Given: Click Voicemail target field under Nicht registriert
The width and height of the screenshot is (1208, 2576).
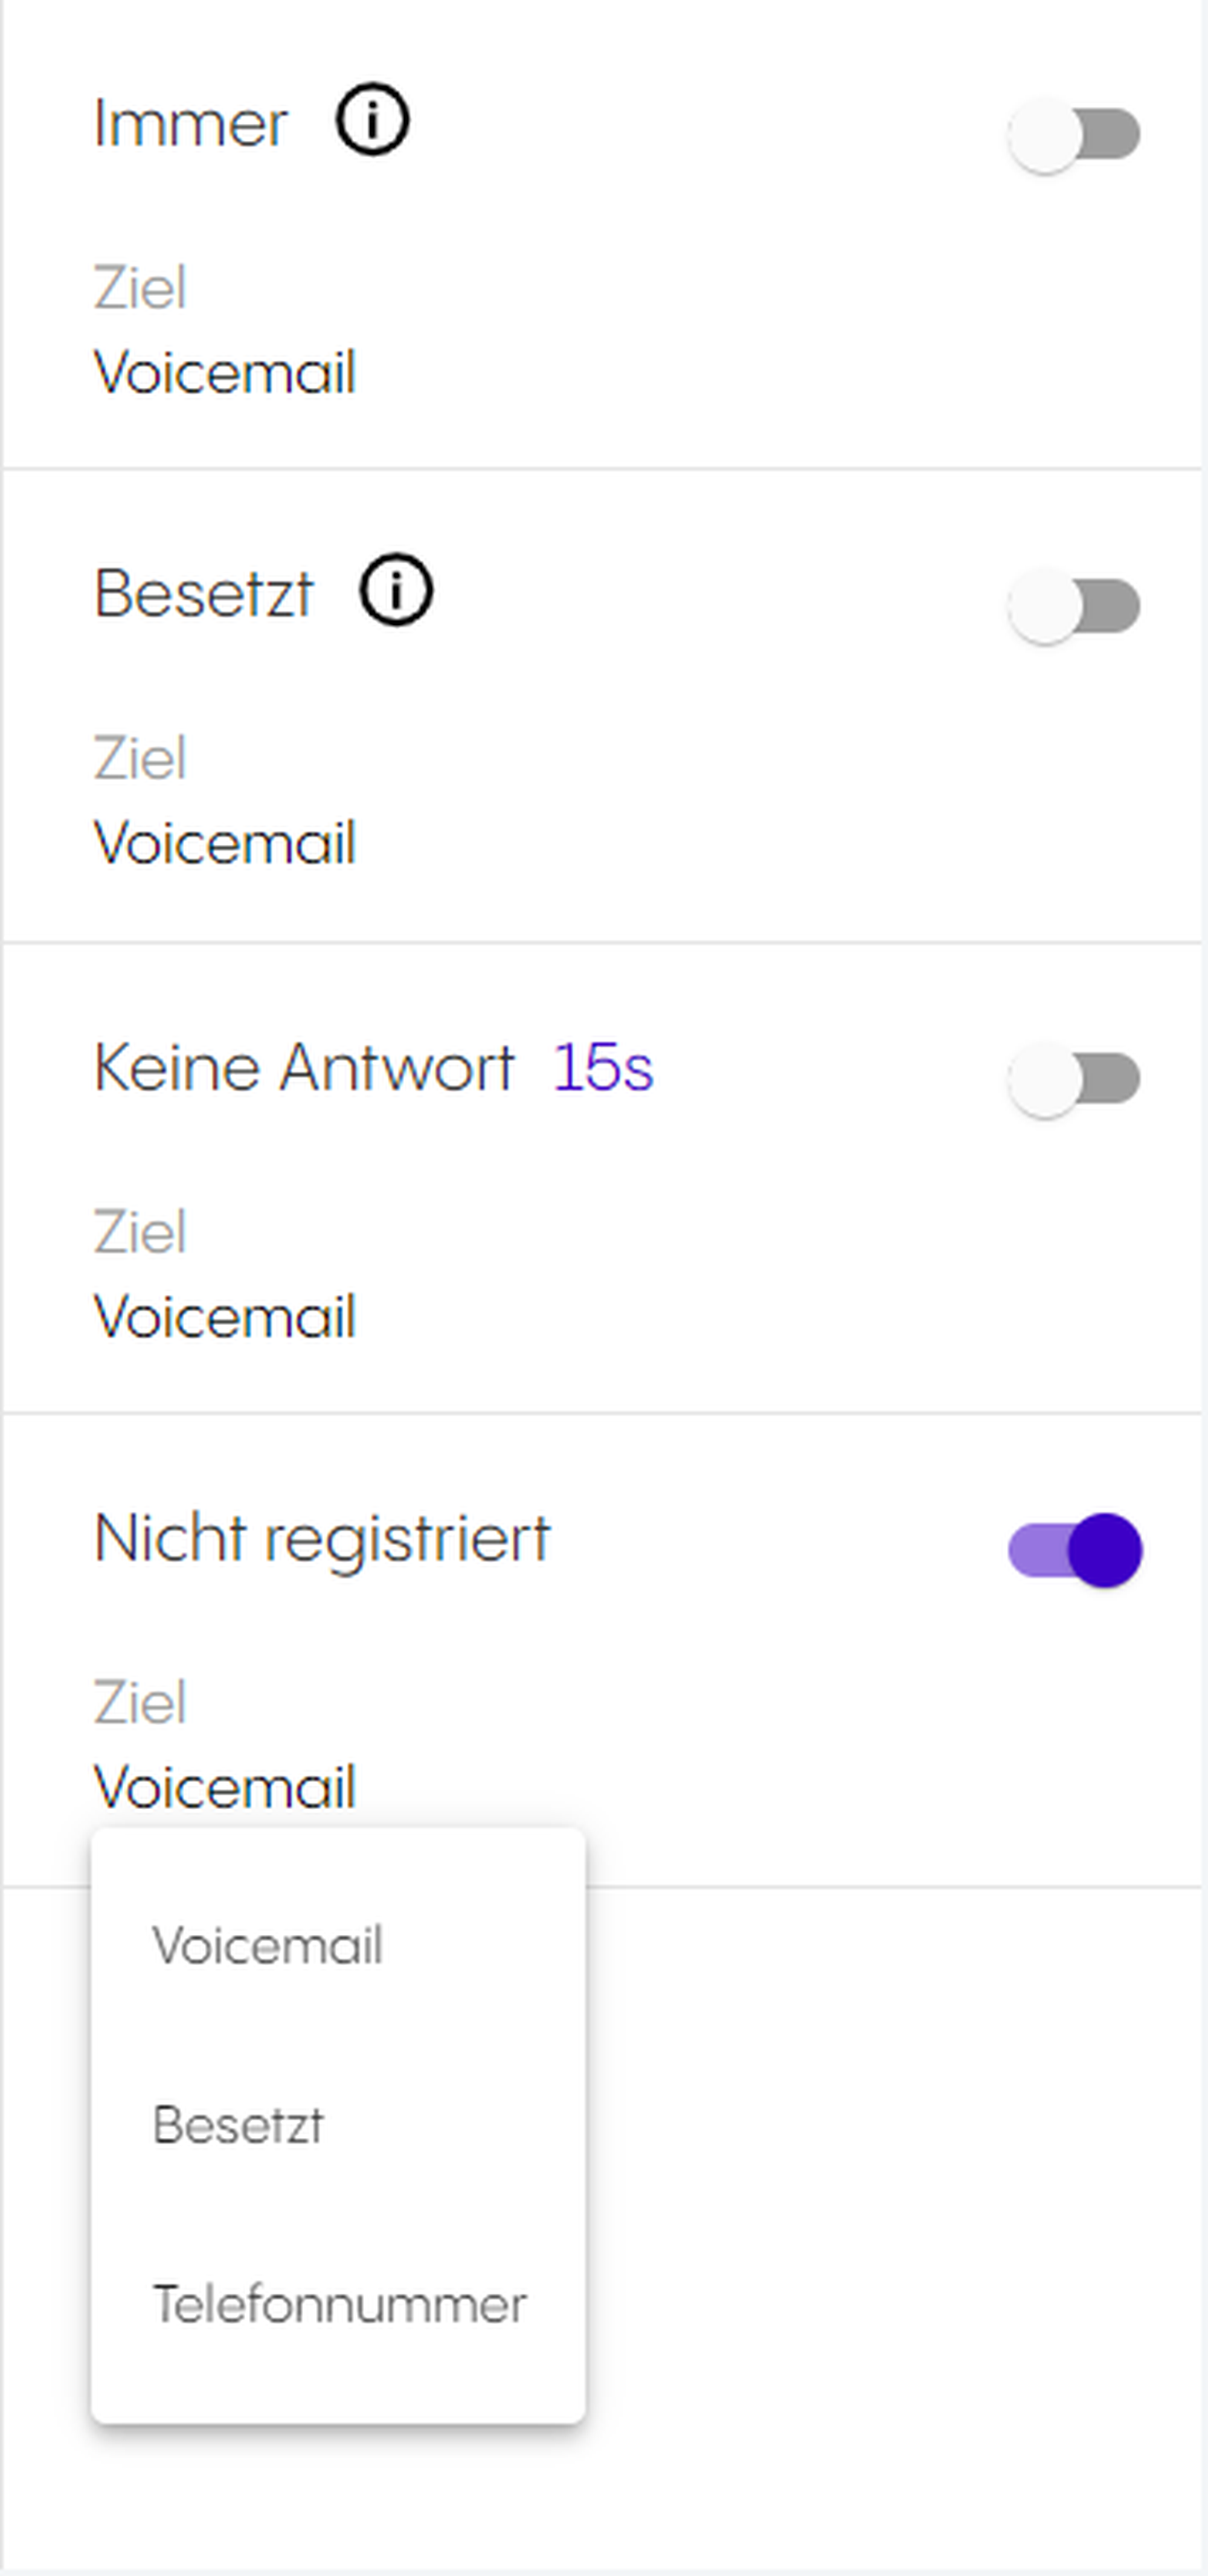Looking at the screenshot, I should coord(225,1787).
